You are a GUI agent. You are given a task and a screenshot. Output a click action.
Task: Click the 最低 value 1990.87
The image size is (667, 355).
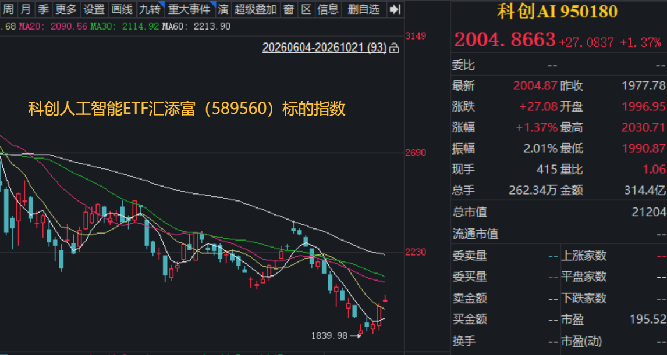pyautogui.click(x=643, y=148)
